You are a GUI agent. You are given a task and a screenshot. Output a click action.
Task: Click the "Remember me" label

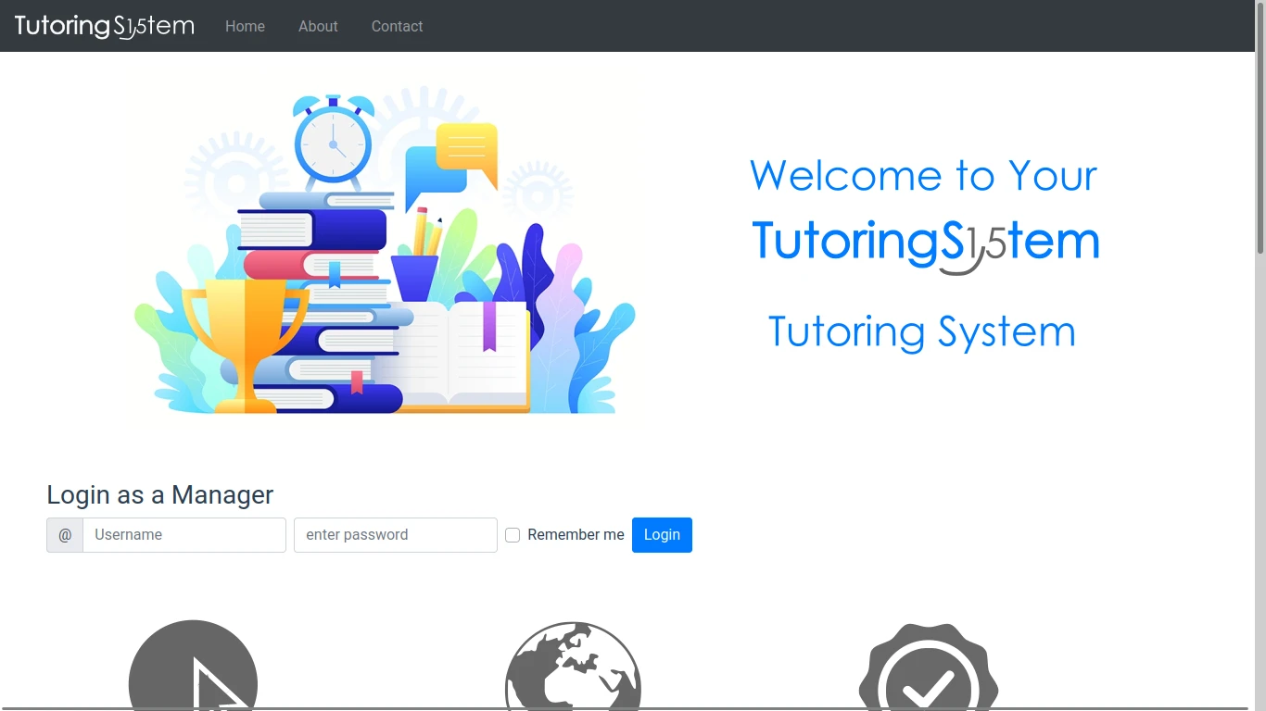click(576, 535)
